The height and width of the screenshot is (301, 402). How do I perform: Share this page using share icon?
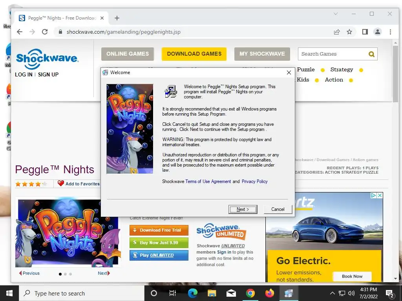pos(336,32)
